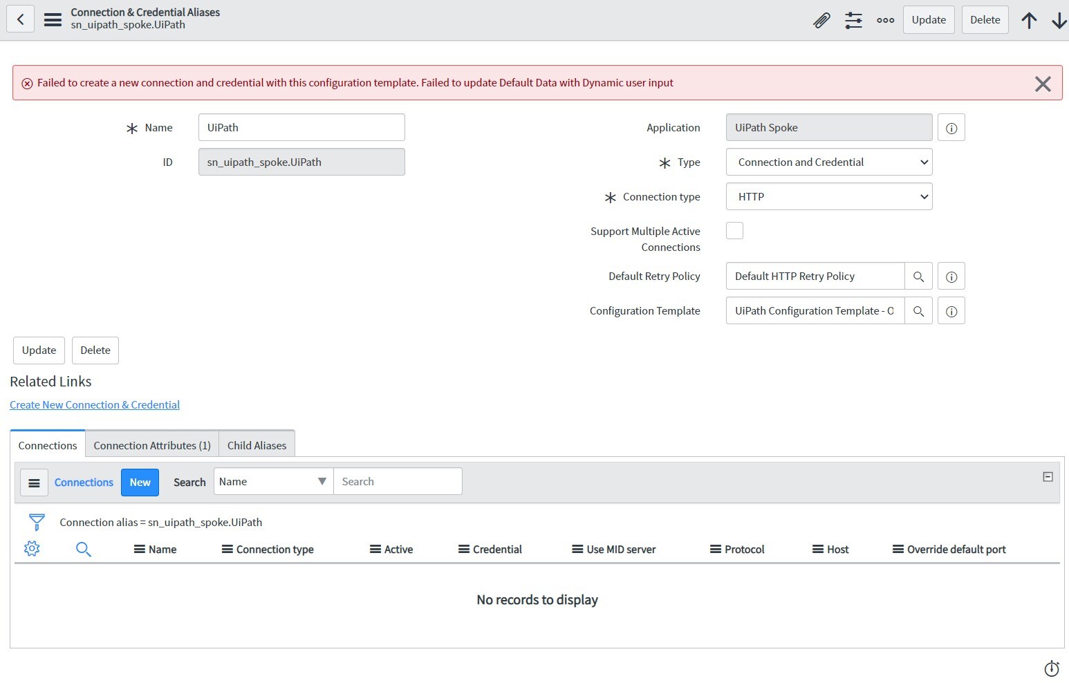This screenshot has width=1069, height=683.
Task: Toggle column search magnifier in list
Action: [83, 550]
